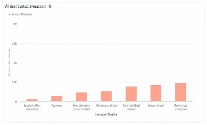Click the Form submission (Contact created) bar
The image size is (207, 125).
click(x=81, y=97)
